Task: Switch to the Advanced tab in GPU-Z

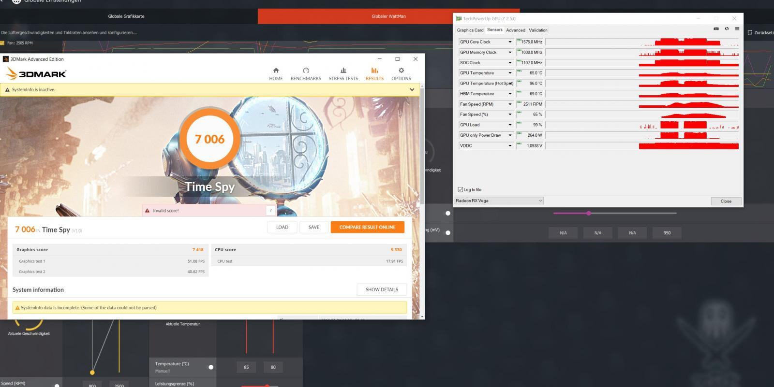Action: (516, 30)
